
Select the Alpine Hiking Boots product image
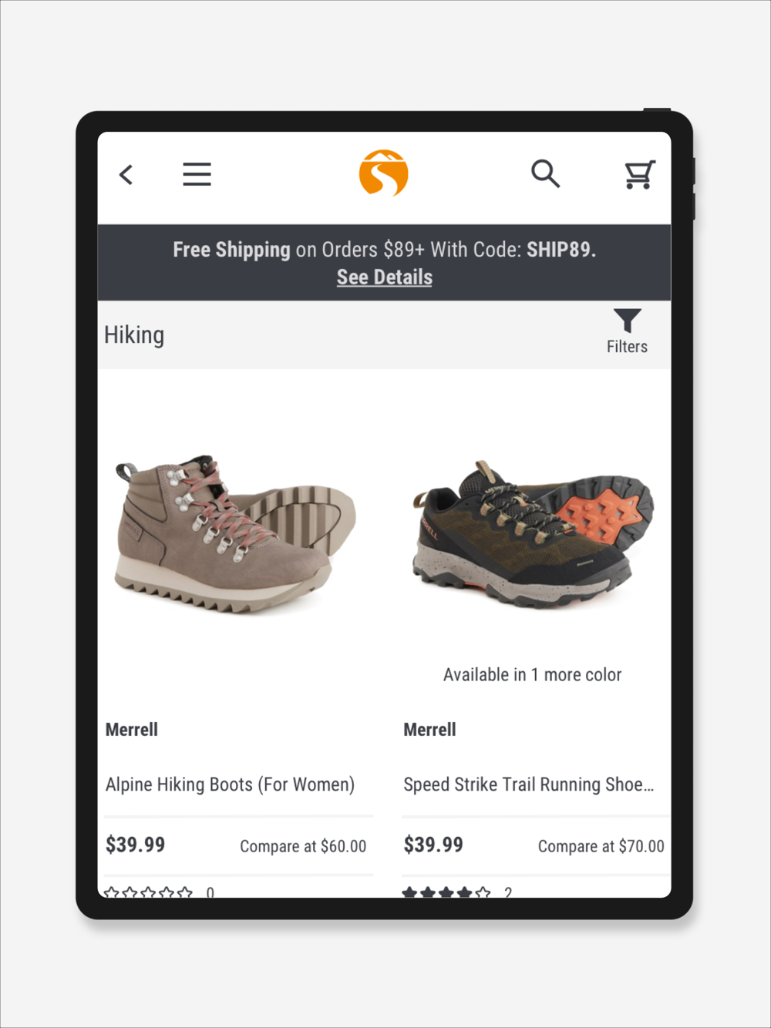[235, 534]
